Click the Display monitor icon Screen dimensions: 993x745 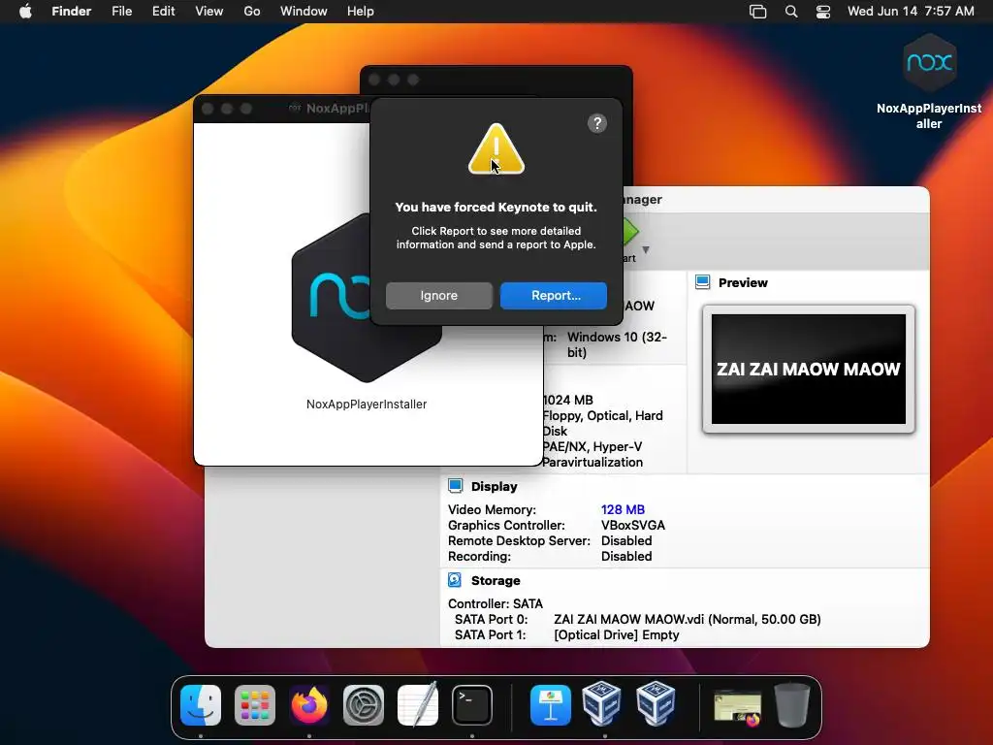456,486
